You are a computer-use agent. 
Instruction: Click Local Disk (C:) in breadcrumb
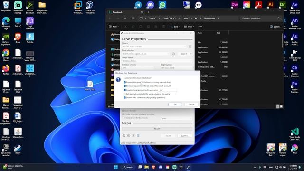click(170, 19)
